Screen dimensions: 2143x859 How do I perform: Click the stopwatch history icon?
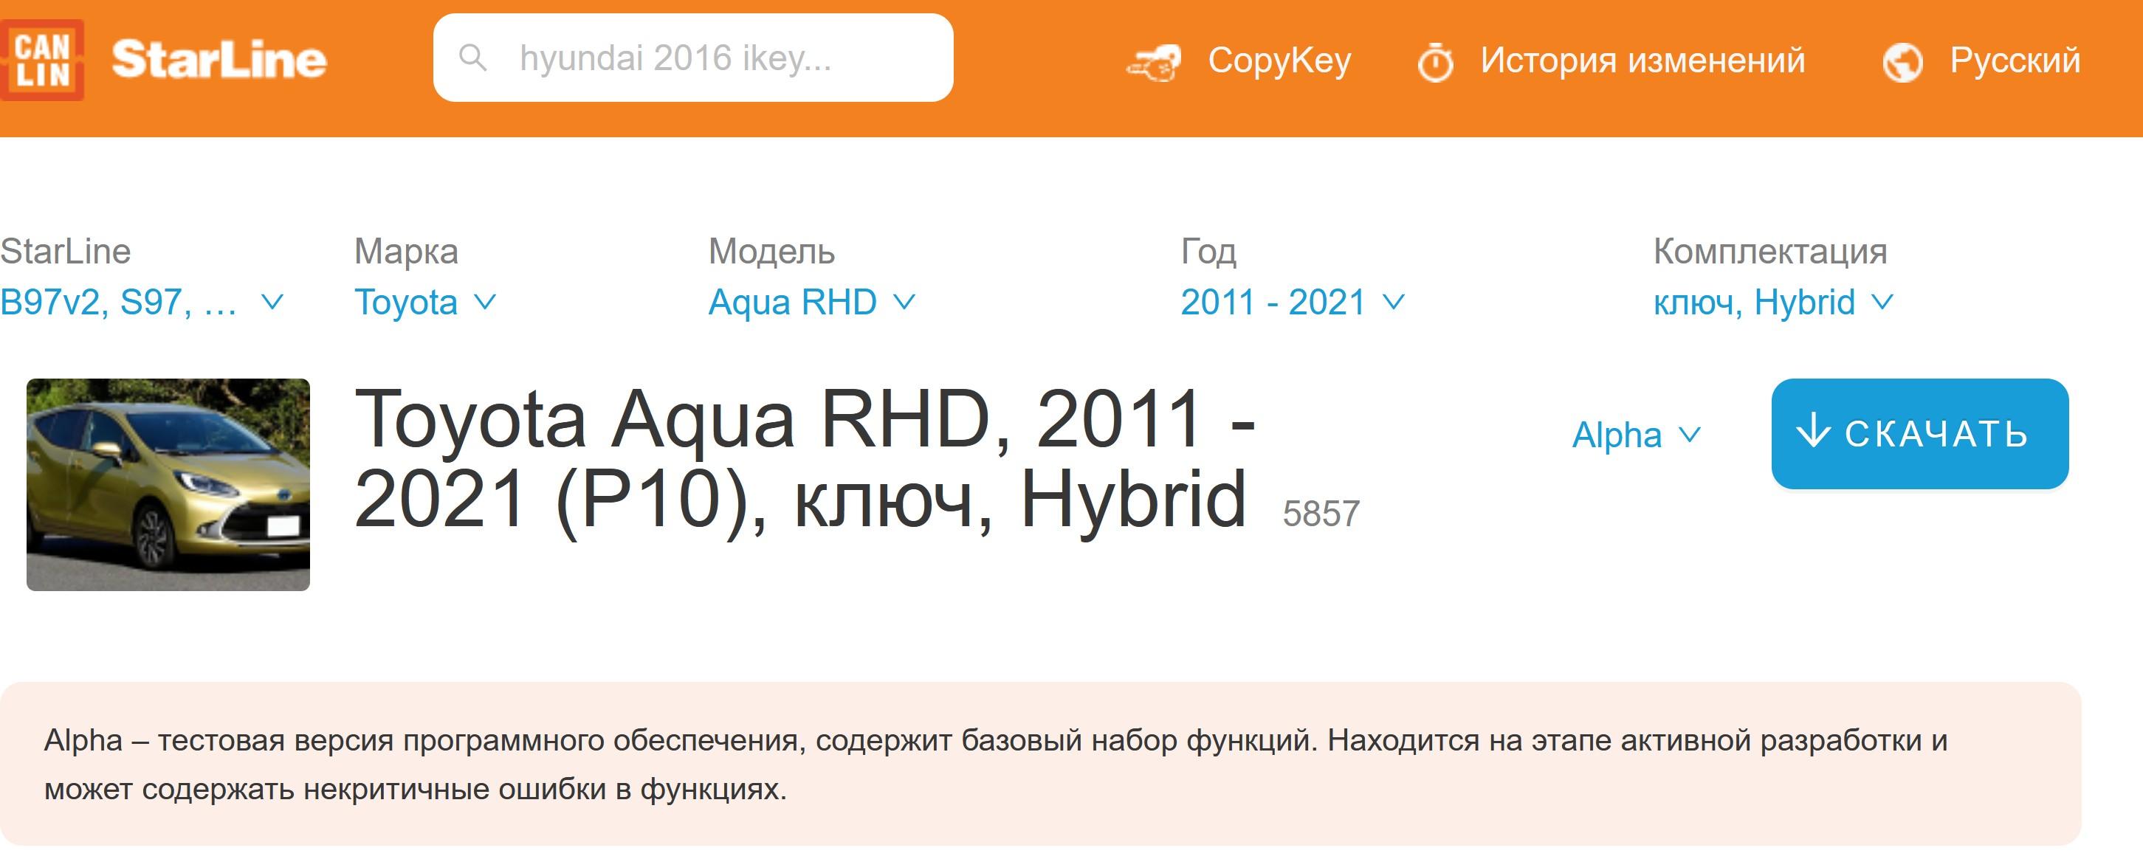(1435, 63)
